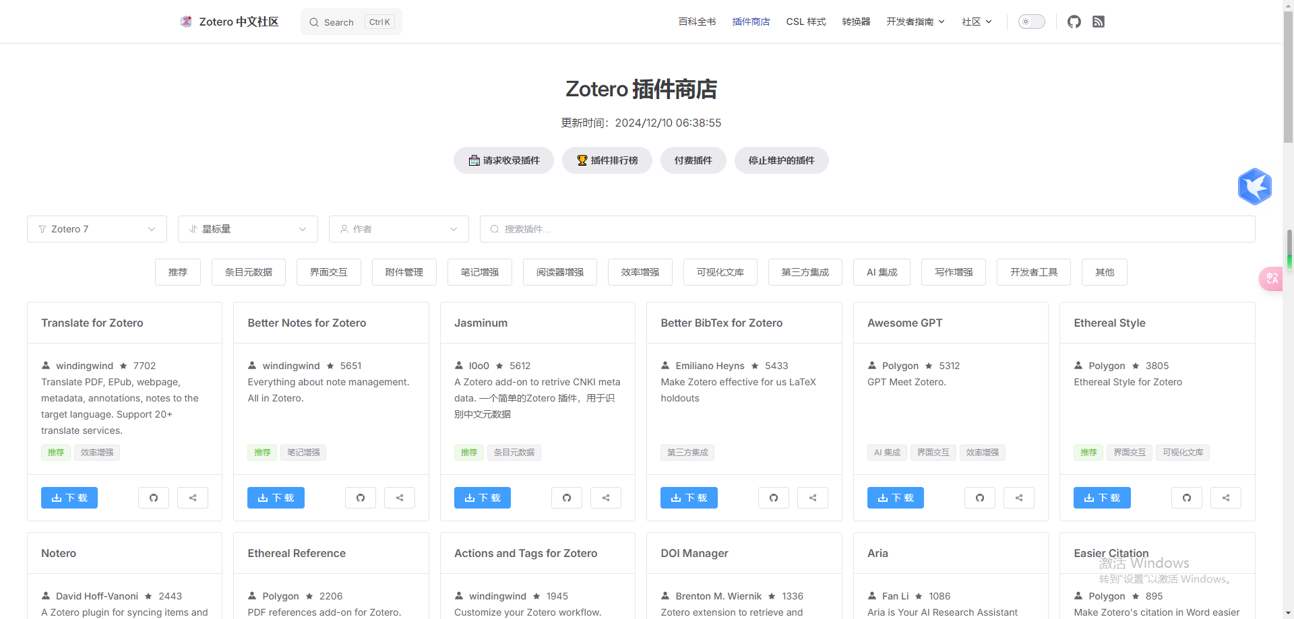Click the search magnifier in header Search box
Image resolution: width=1294 pixels, height=619 pixels.
point(314,22)
